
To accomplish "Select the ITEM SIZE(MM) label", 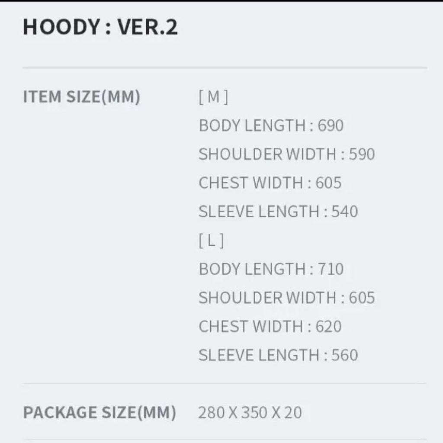I will (81, 97).
